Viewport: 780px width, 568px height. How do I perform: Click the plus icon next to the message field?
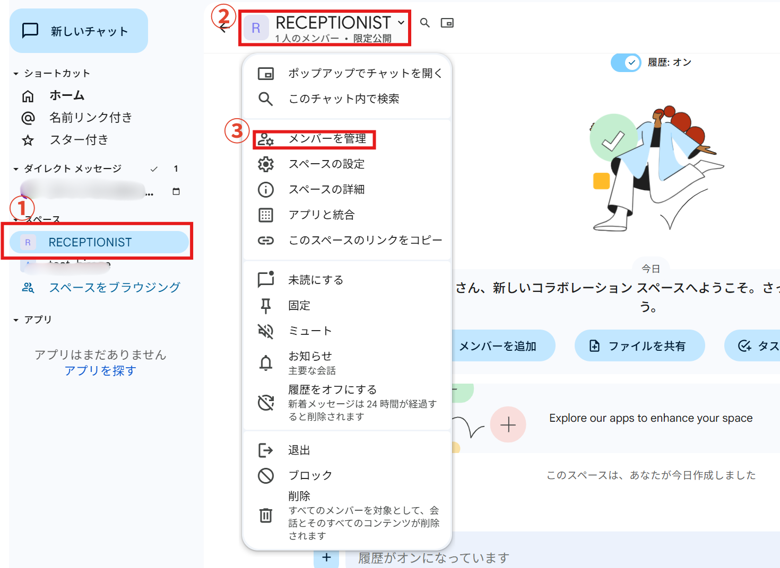(x=326, y=557)
